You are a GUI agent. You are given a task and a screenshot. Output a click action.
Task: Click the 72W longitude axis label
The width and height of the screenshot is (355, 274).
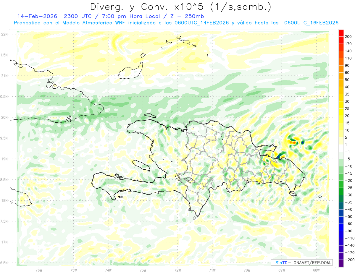(x=177, y=270)
